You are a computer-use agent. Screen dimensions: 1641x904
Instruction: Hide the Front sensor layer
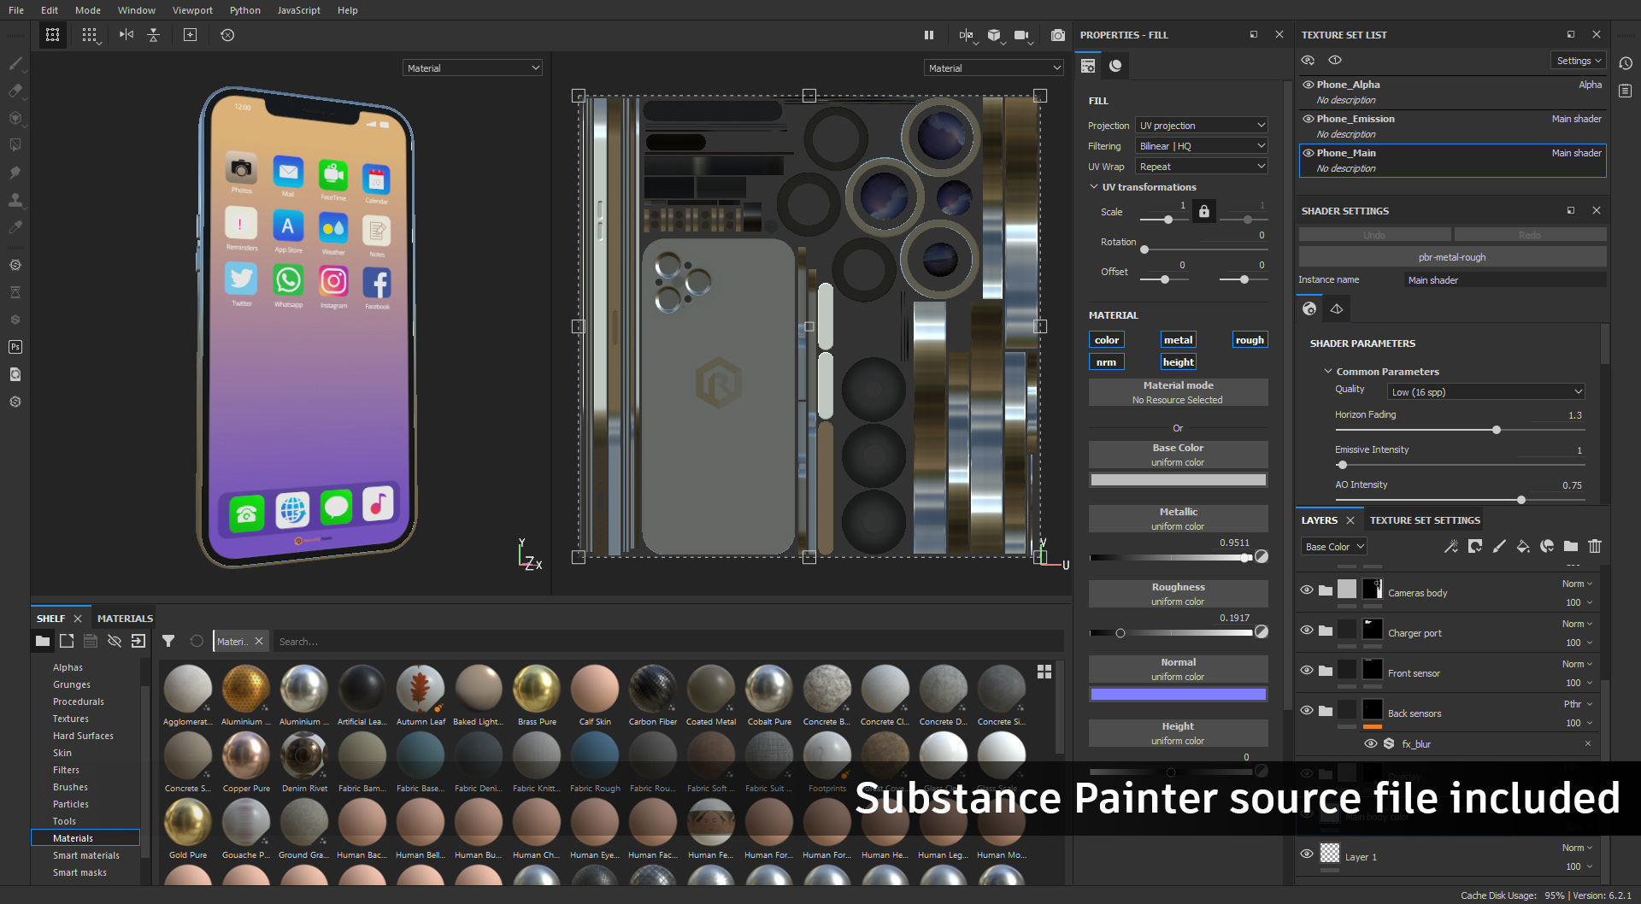1307,670
